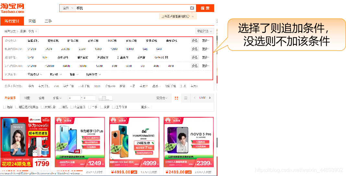Click the orange 搜索 button
Image resolution: width=346 pixels, height=176 pixels.
pos(205,8)
